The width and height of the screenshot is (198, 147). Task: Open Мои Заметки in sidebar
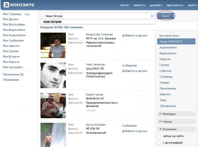coord(11,46)
